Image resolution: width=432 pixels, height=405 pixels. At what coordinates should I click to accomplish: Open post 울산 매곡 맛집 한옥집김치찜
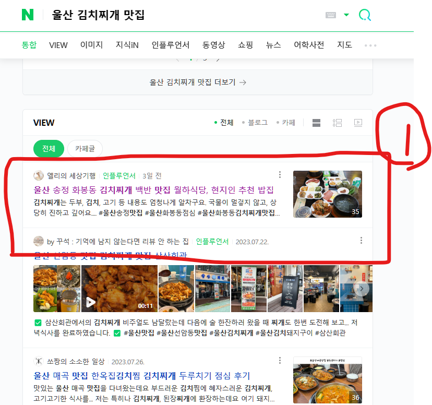coord(141,376)
